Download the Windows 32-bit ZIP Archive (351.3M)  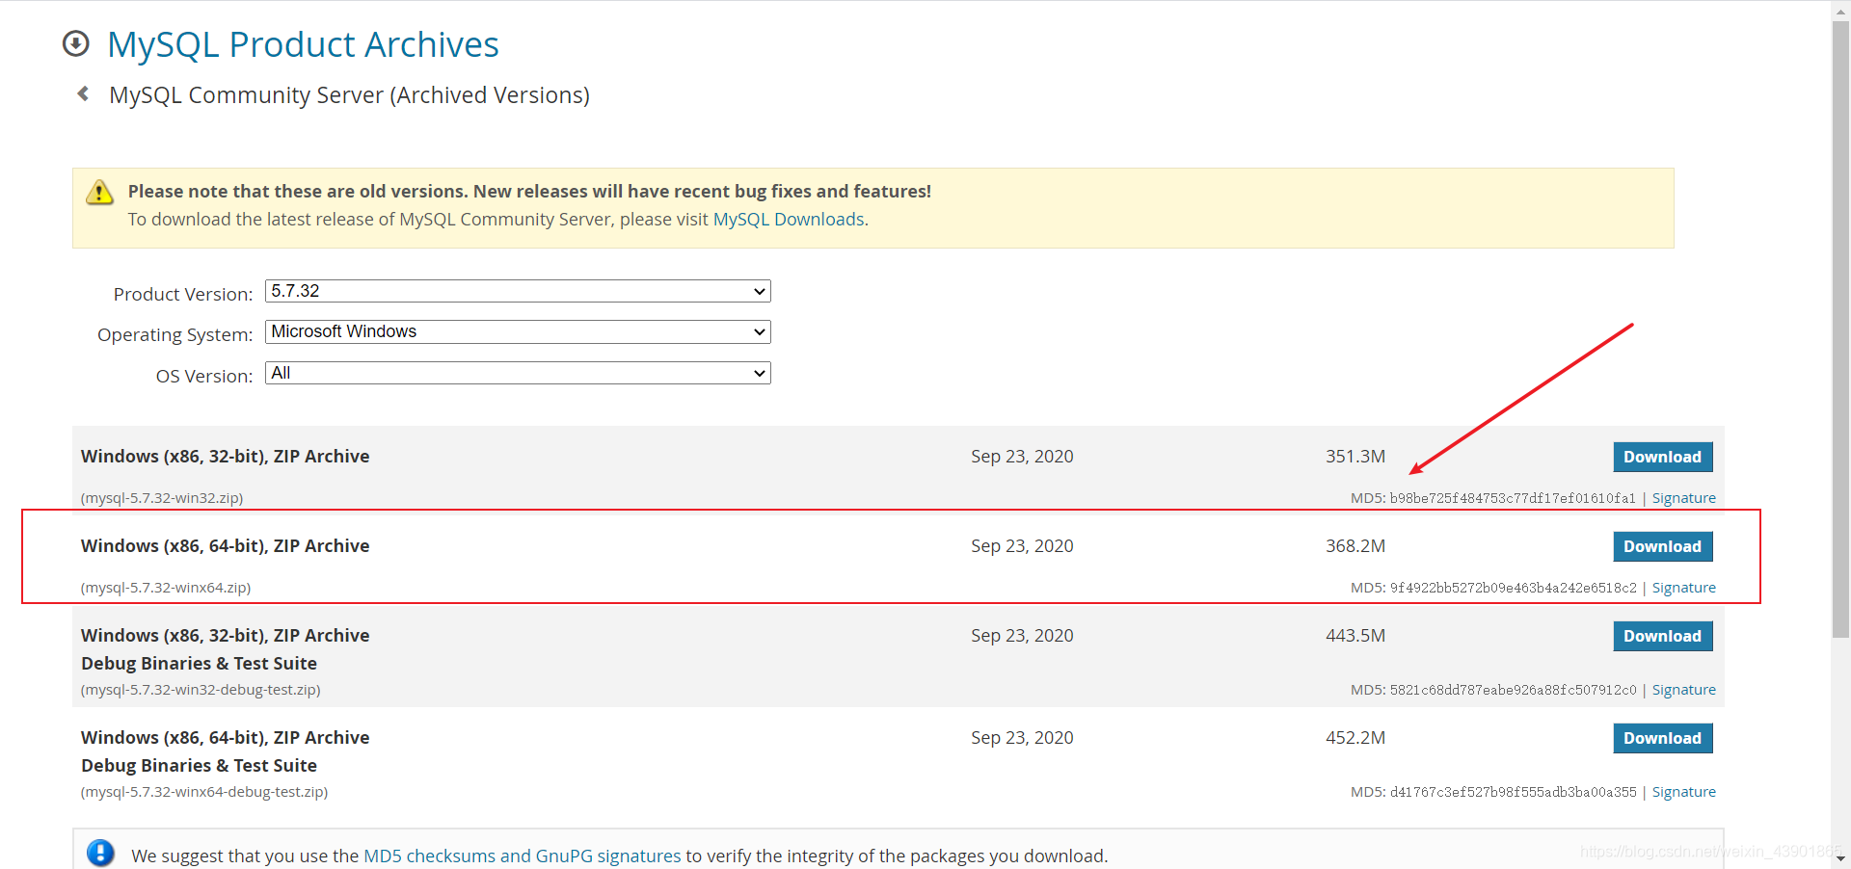[1663, 457]
